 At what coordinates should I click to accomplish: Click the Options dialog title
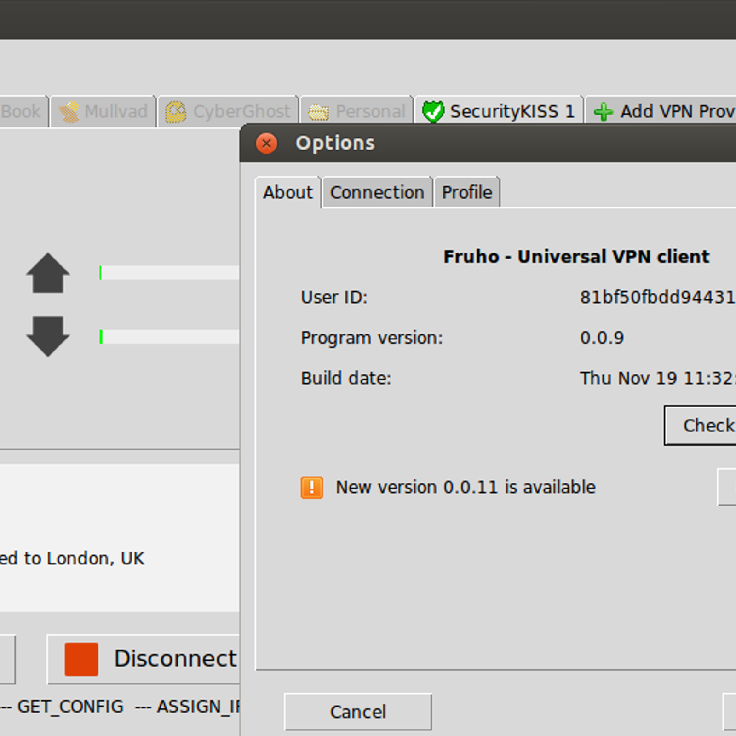click(335, 143)
